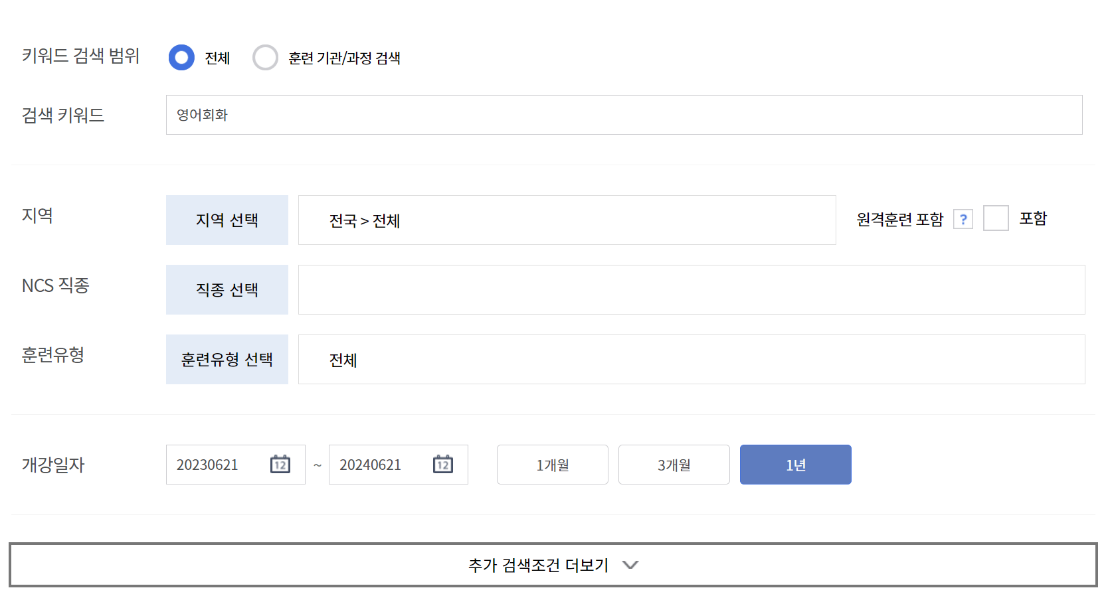Screen dimensions: 1108x594
Task: Select the 1개월 date range button
Action: tap(552, 465)
